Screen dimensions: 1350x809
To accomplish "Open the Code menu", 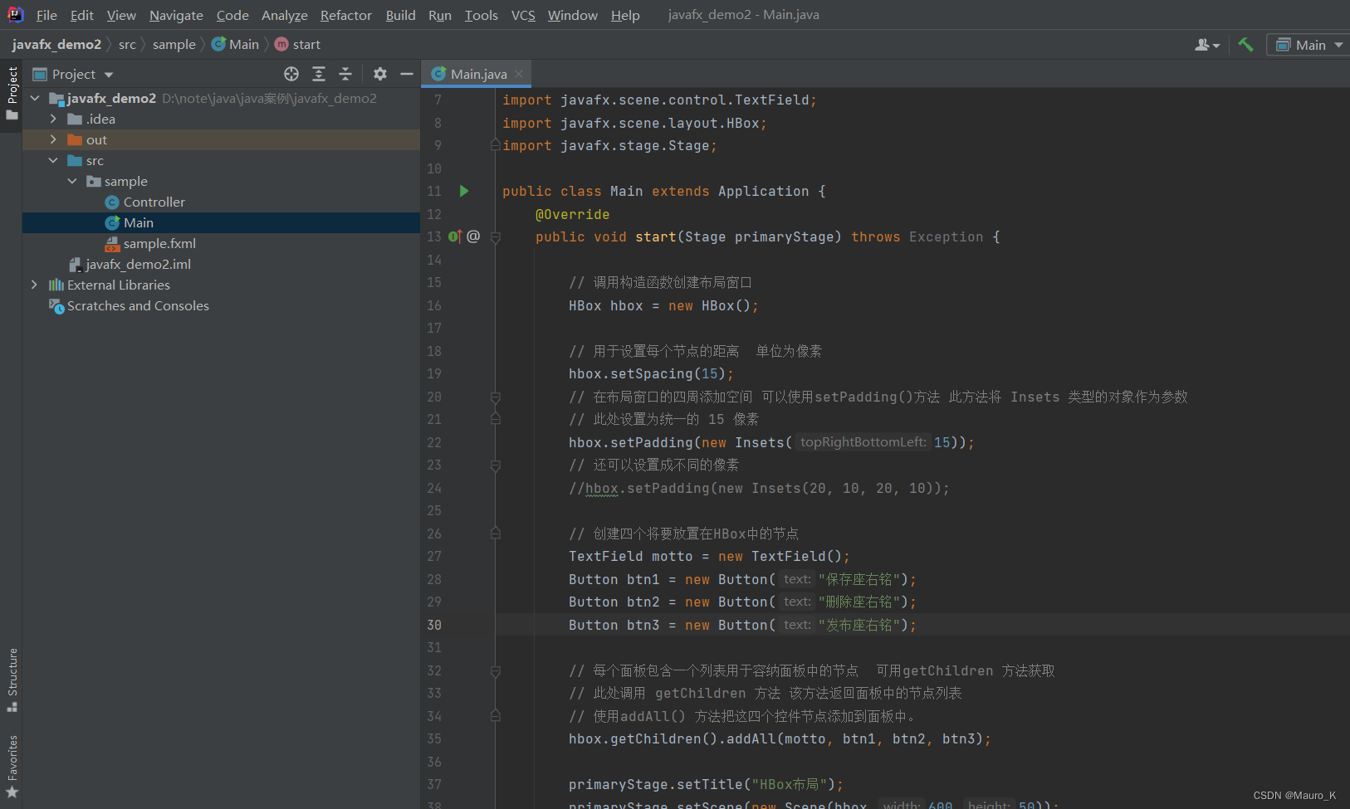I will 232,15.
